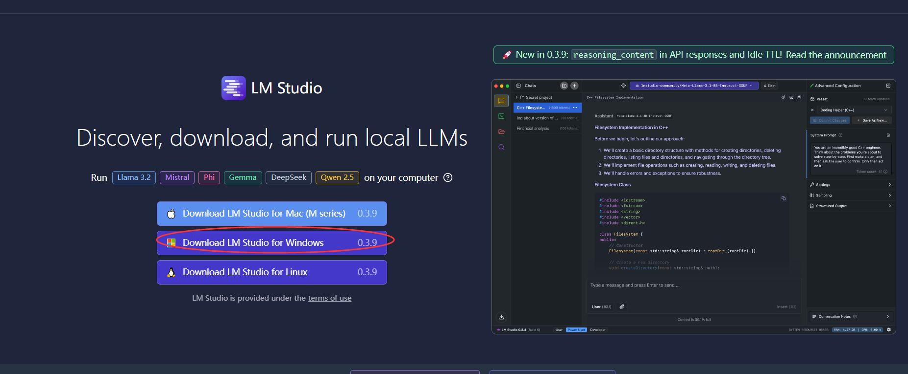Screen dimensions: 908x374
Task: Copy the code block using copy icon
Action: coord(784,198)
